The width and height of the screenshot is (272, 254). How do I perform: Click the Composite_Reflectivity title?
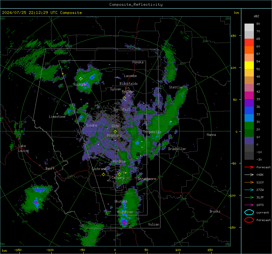136,5
